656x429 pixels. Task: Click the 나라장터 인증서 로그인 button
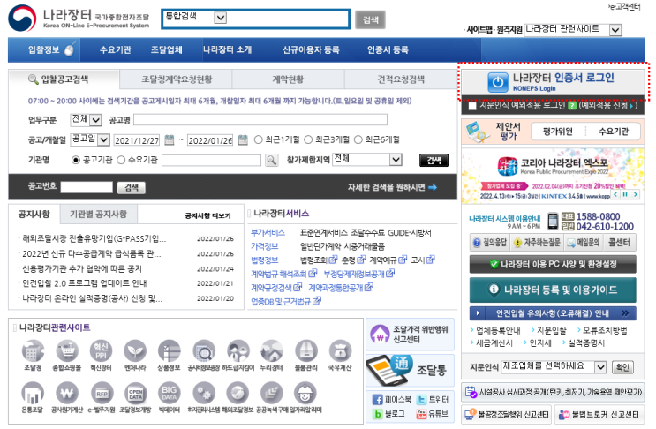tap(553, 82)
